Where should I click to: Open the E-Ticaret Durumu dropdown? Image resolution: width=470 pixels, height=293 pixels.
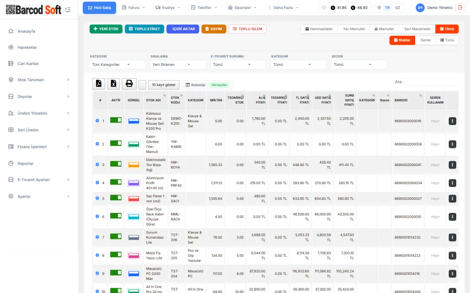coord(238,64)
